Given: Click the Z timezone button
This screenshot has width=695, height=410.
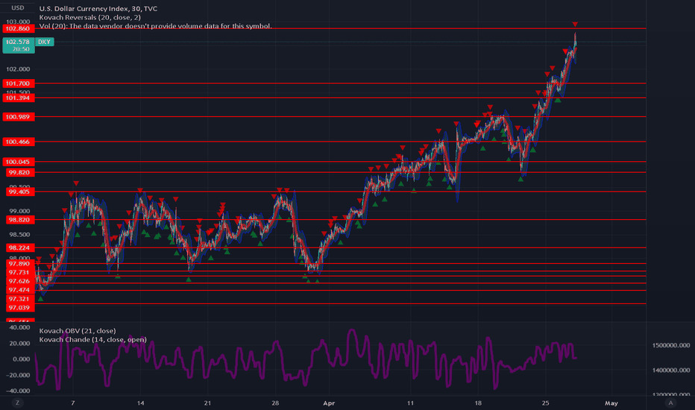Looking at the screenshot, I should click(x=17, y=403).
